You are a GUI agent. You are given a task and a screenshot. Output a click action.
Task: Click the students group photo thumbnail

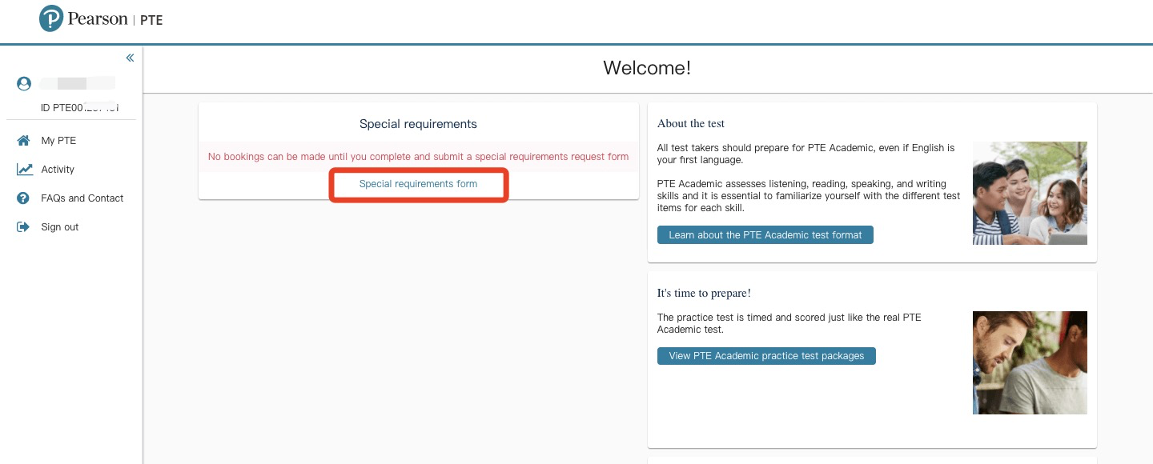[1030, 193]
